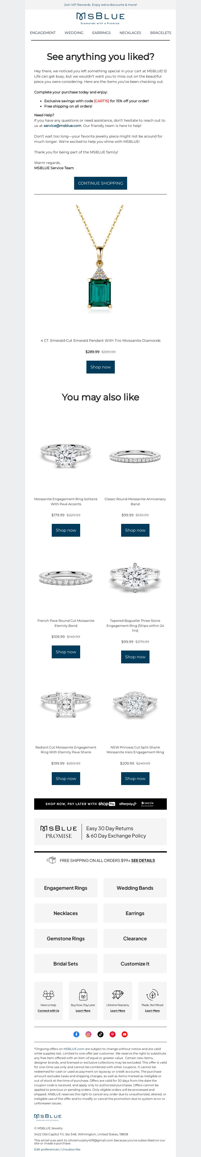Click the Made Not Mined leaf icon
The width and height of the screenshot is (201, 1157).
point(153,994)
